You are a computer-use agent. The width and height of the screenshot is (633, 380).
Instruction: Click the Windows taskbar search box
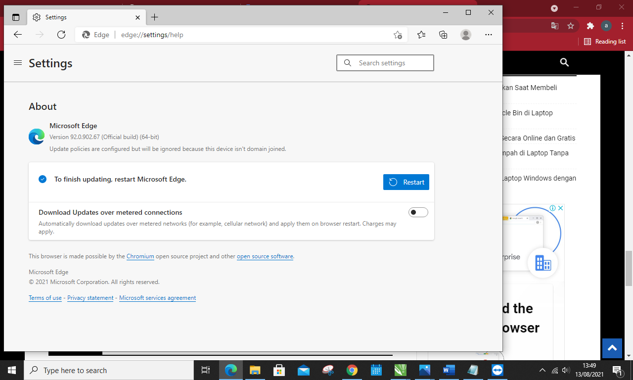tap(109, 370)
